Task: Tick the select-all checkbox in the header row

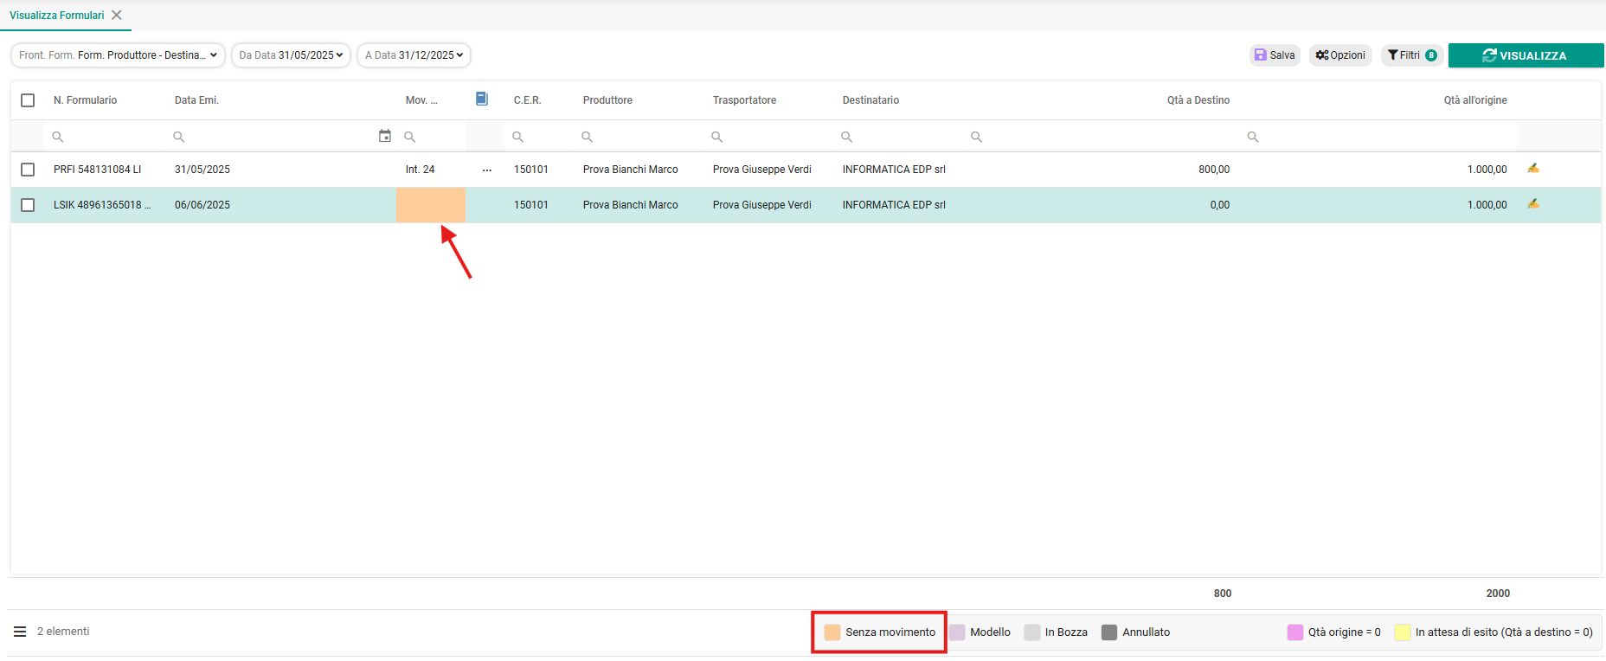Action: pyautogui.click(x=28, y=100)
